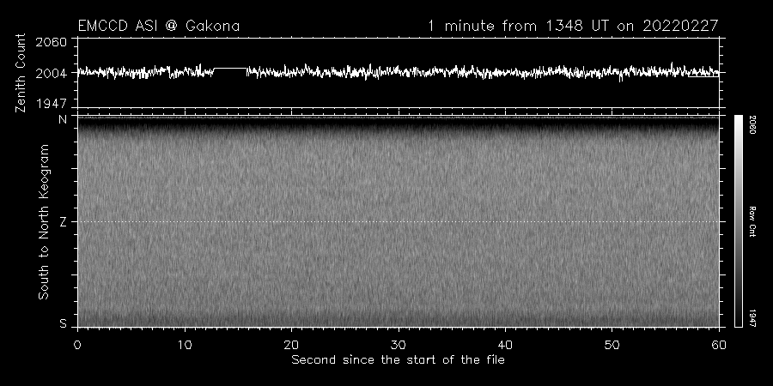This screenshot has height=386, width=773.
Task: Click the 60 tick label on time axis
Action: [x=719, y=345]
